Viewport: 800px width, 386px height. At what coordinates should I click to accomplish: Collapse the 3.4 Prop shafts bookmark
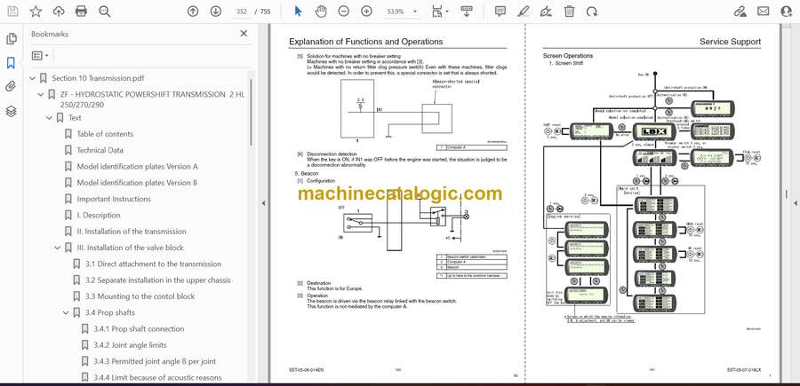click(x=65, y=312)
